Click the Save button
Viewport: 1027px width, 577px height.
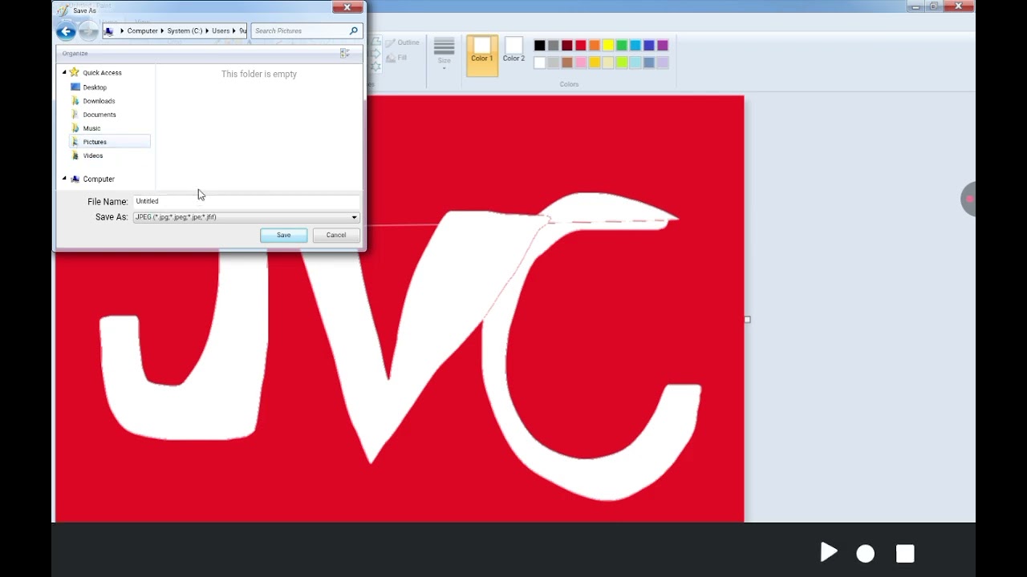283,235
